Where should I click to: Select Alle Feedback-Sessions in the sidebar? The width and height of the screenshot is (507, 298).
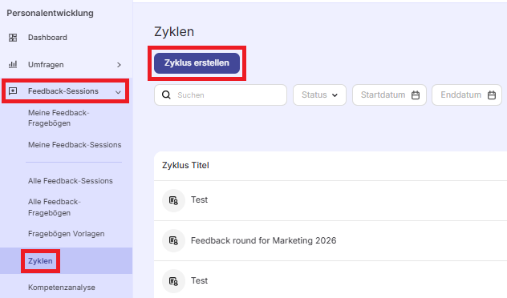(x=70, y=181)
